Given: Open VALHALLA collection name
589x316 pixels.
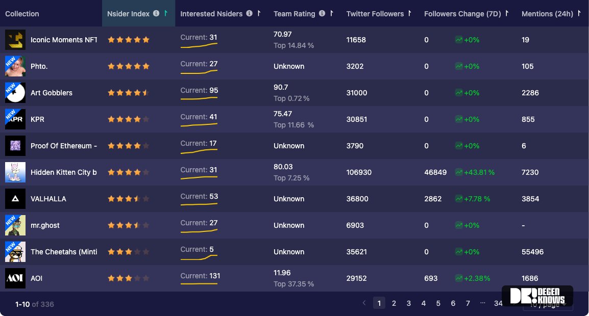Looking at the screenshot, I should click(48, 199).
